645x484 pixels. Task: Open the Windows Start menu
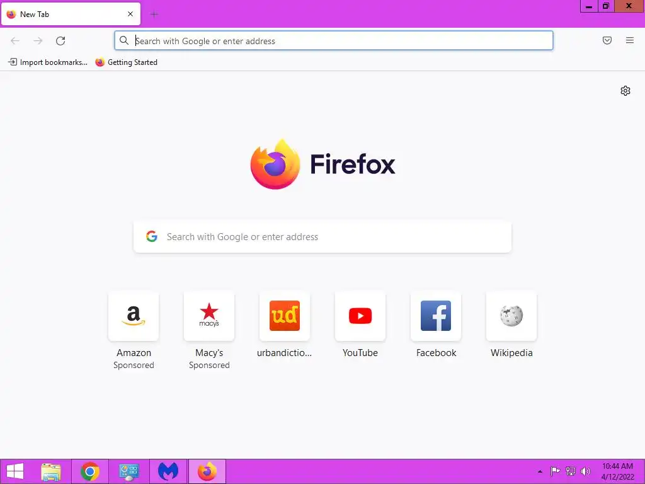(x=15, y=471)
